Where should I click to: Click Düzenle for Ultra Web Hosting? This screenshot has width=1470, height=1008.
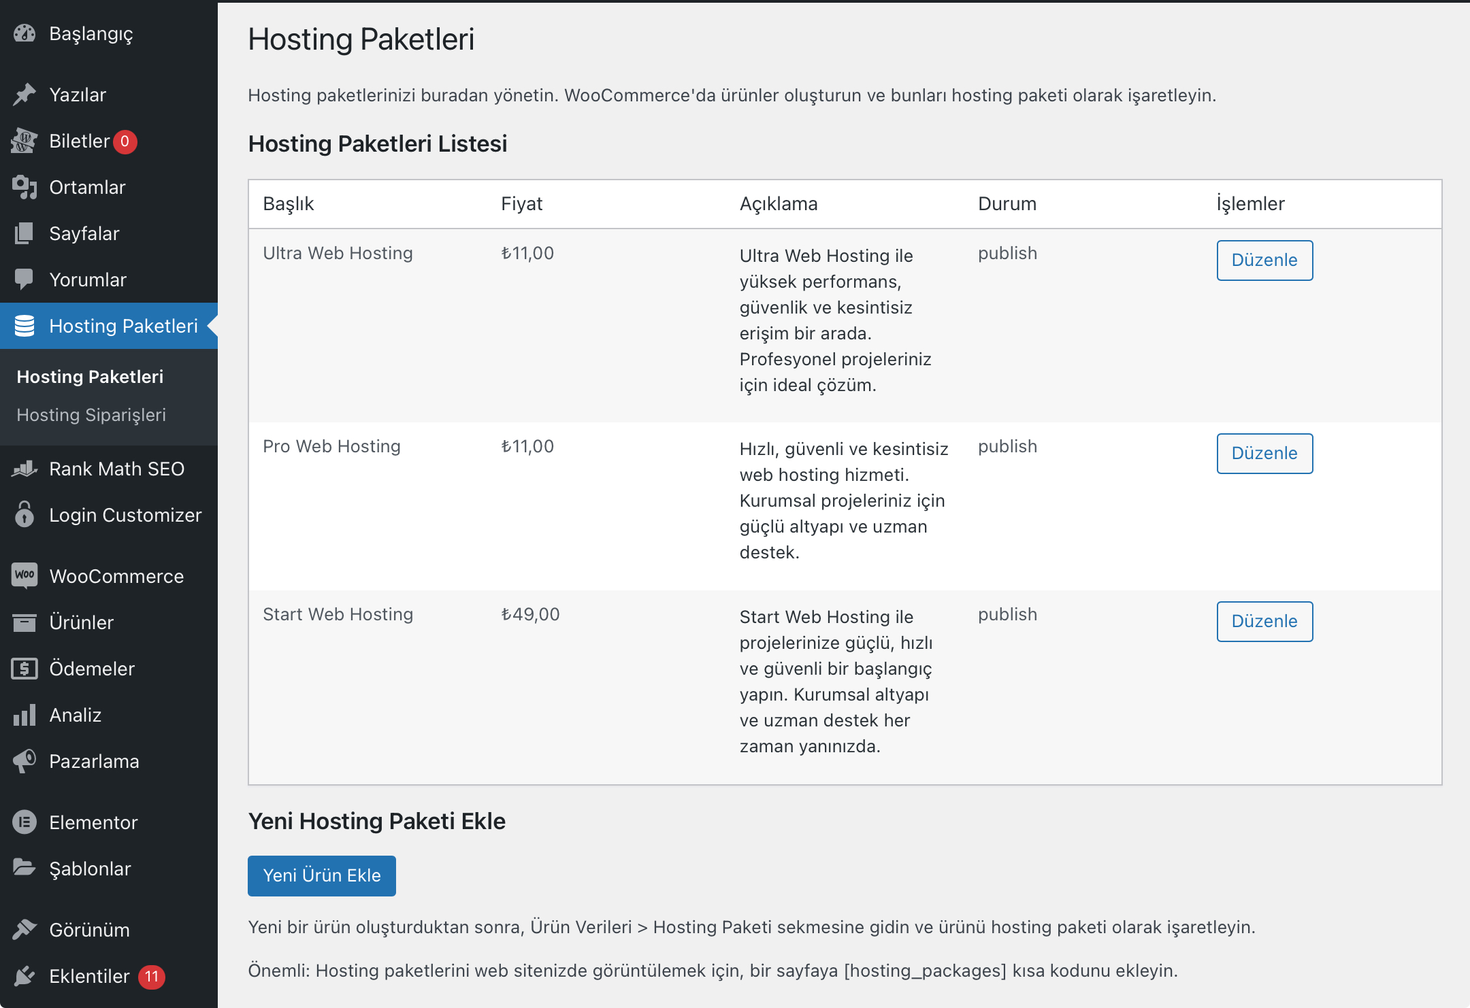[1264, 260]
